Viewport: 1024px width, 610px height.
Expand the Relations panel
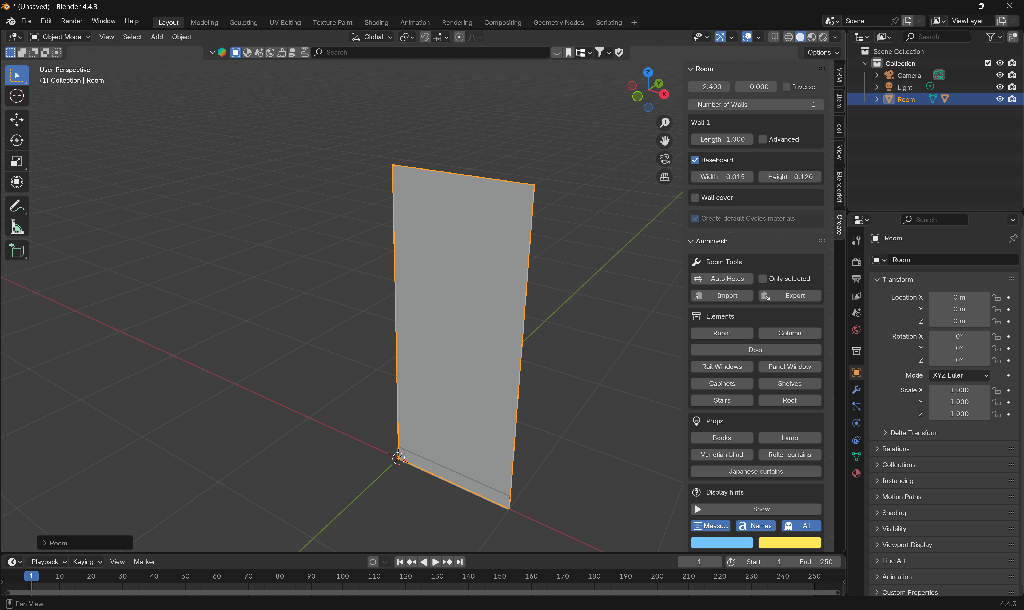[896, 448]
